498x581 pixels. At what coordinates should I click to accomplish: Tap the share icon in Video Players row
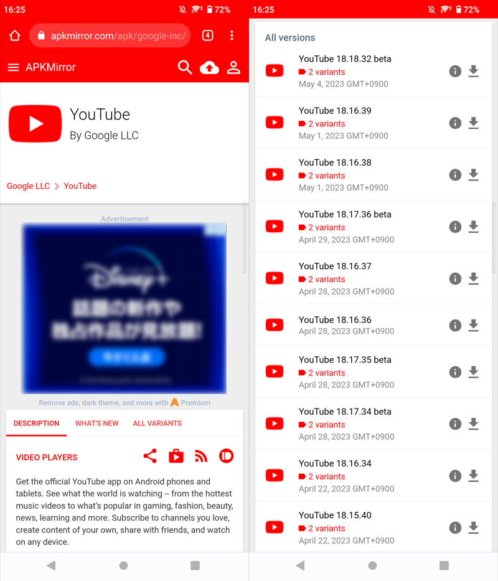[x=150, y=456]
